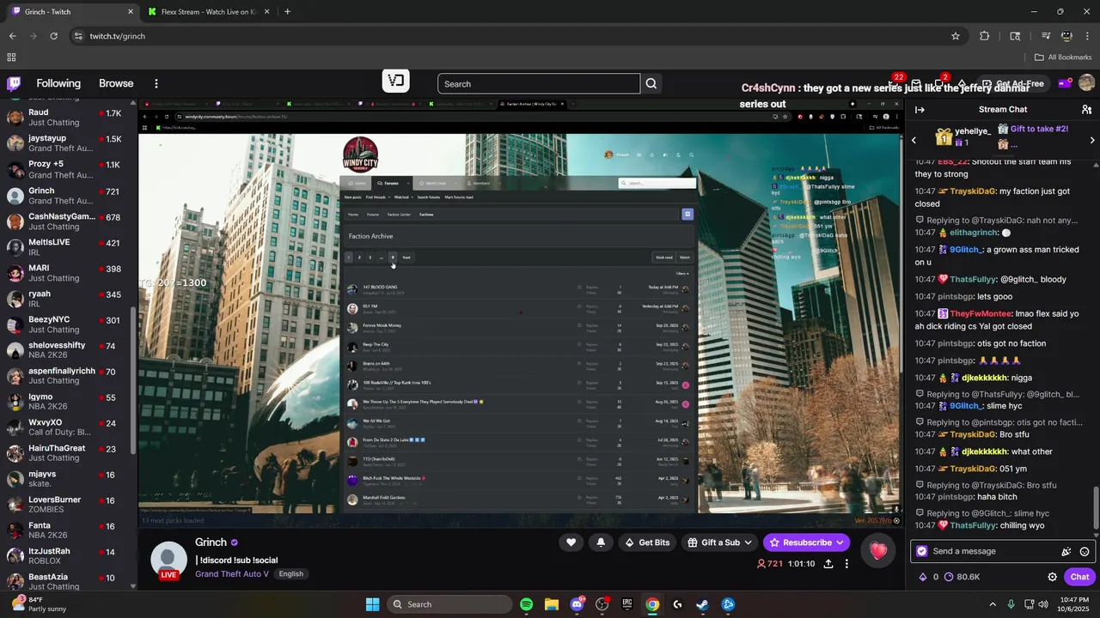Click yehellye_ top gifter name

point(973,131)
